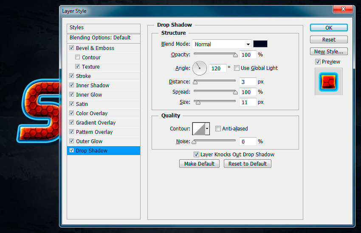Toggle Use Global Light checkbox
The width and height of the screenshot is (361, 233).
point(237,68)
